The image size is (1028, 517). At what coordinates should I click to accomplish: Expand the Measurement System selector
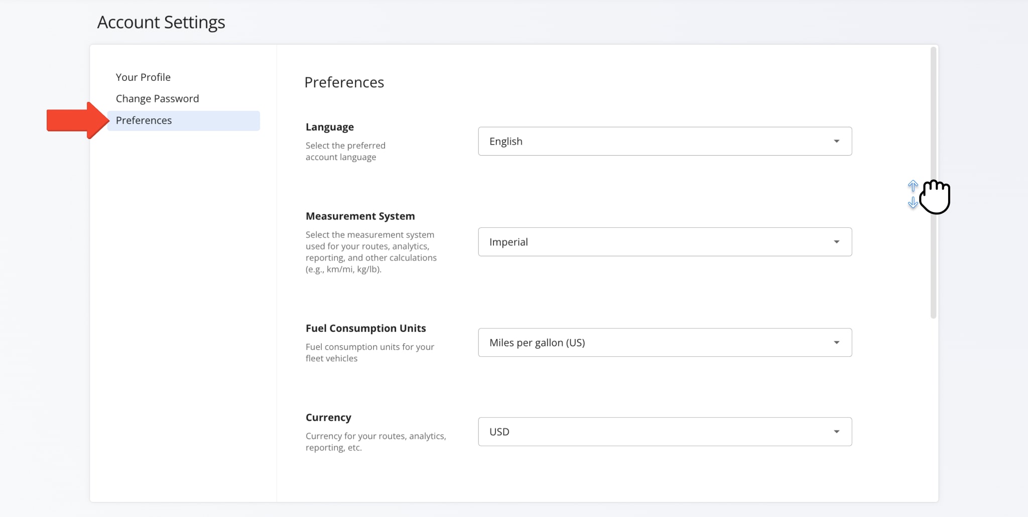click(665, 241)
